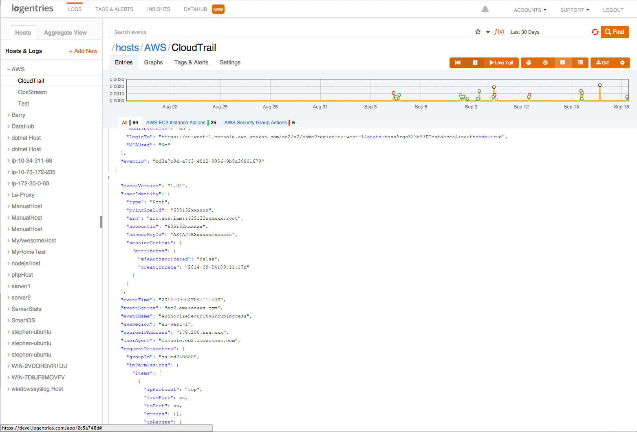Switch to the Graphs tab
Image resolution: width=637 pixels, height=432 pixels.
(x=153, y=62)
